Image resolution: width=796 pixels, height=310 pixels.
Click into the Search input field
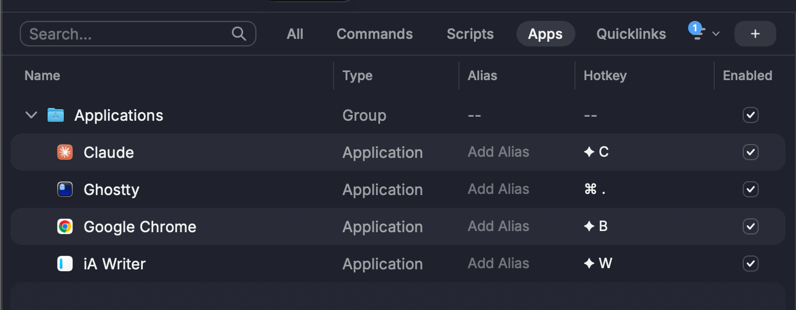click(x=128, y=34)
